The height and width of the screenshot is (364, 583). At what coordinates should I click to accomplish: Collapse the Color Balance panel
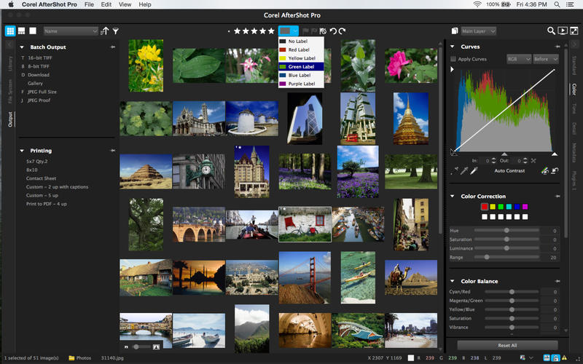[x=453, y=281]
